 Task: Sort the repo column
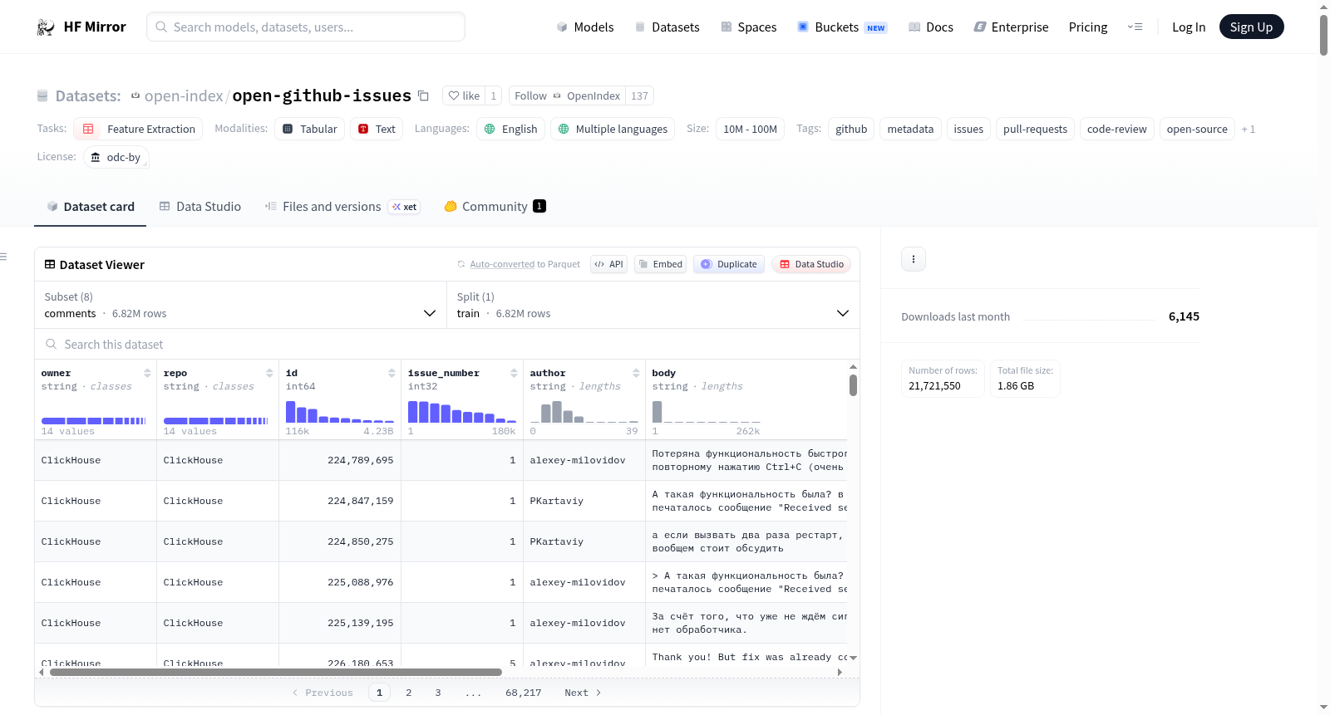point(269,374)
